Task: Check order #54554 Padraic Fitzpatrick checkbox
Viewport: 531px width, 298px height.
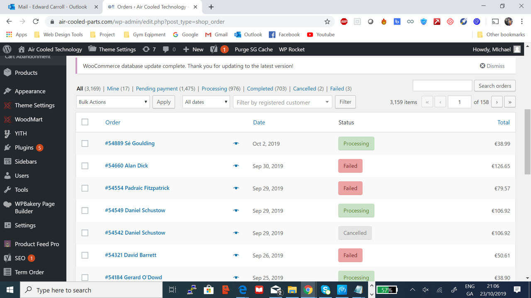Action: click(x=85, y=188)
